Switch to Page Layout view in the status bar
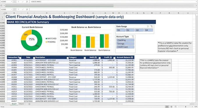 [171, 107]
